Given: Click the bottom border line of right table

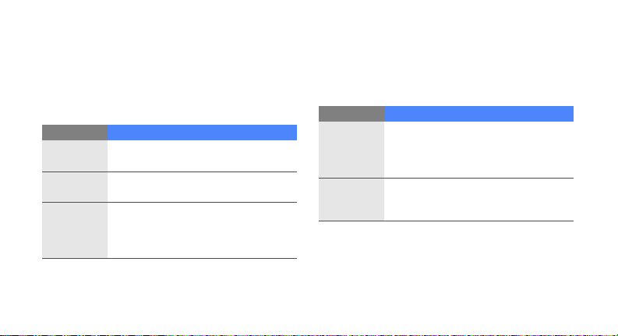Looking at the screenshot, I should tap(446, 221).
